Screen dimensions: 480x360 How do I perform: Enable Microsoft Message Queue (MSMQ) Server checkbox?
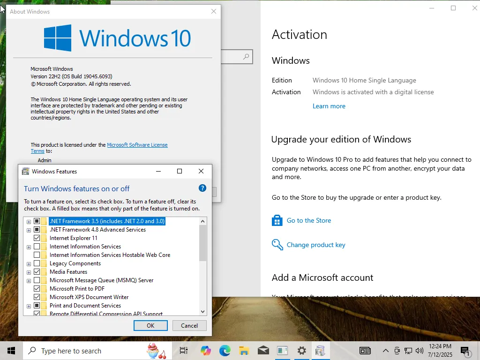coord(37,280)
